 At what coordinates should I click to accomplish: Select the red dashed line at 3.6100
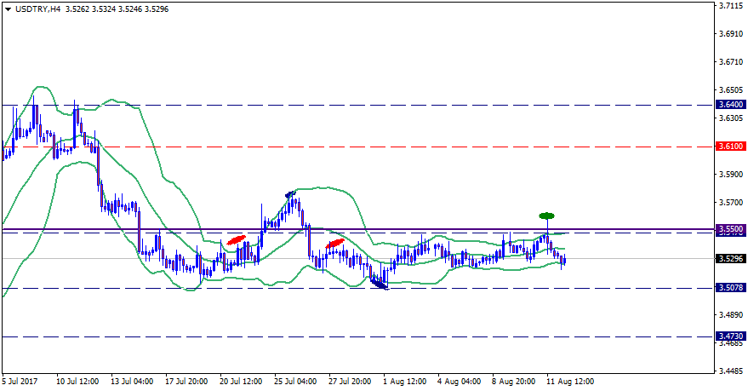[425, 147]
